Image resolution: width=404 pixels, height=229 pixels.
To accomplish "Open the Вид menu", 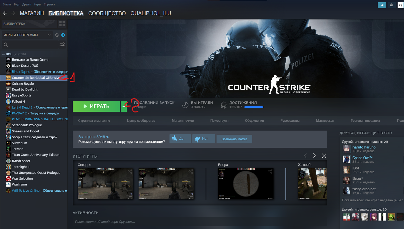I will (x=17, y=4).
